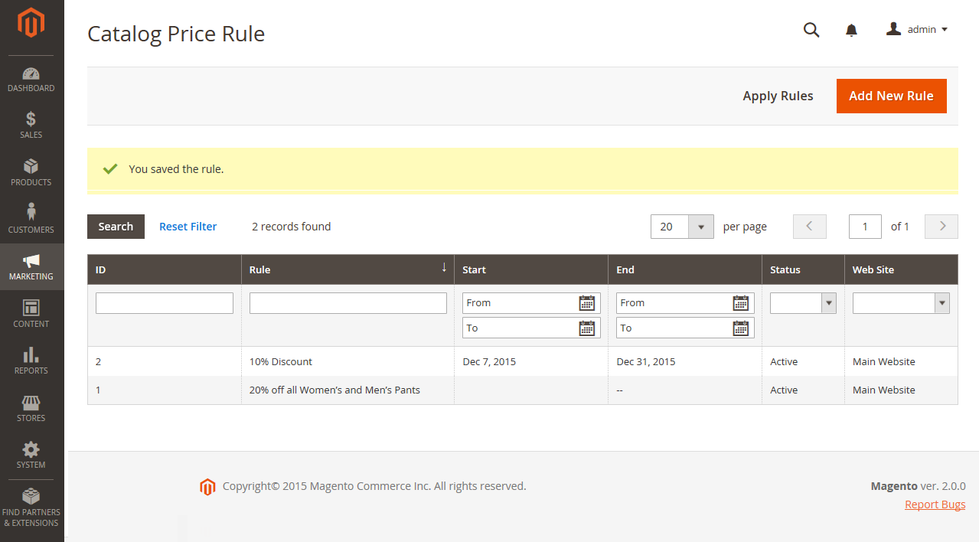979x542 pixels.
Task: Click the Rule column sort arrow
Action: pyautogui.click(x=444, y=267)
